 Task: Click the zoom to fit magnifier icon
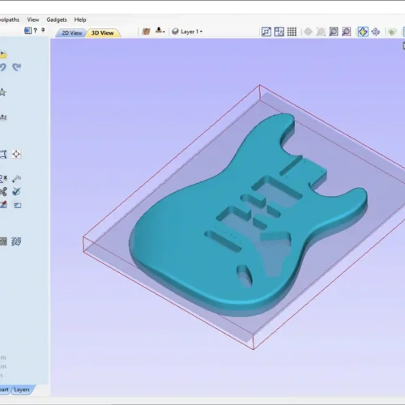tap(334, 32)
